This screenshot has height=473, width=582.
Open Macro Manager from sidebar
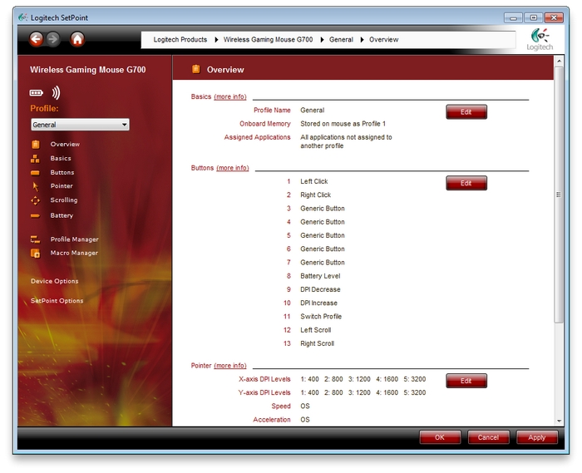pyautogui.click(x=74, y=253)
